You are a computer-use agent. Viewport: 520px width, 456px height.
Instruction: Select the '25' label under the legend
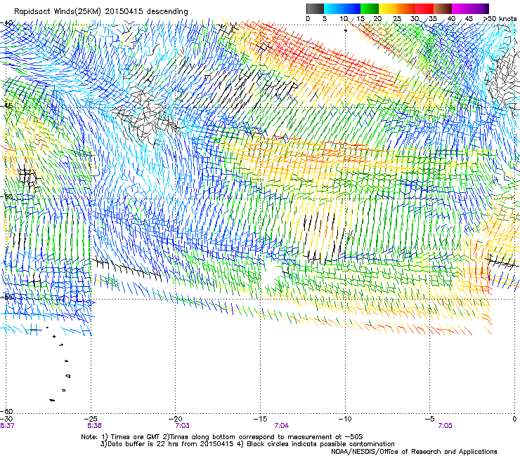(x=397, y=18)
